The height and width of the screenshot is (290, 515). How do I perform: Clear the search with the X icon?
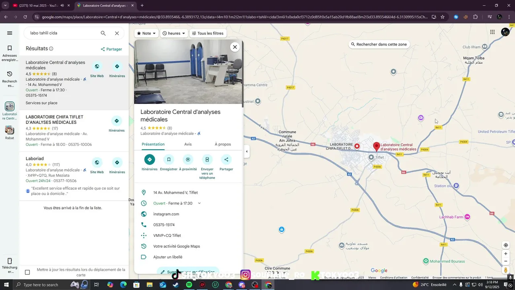(117, 33)
